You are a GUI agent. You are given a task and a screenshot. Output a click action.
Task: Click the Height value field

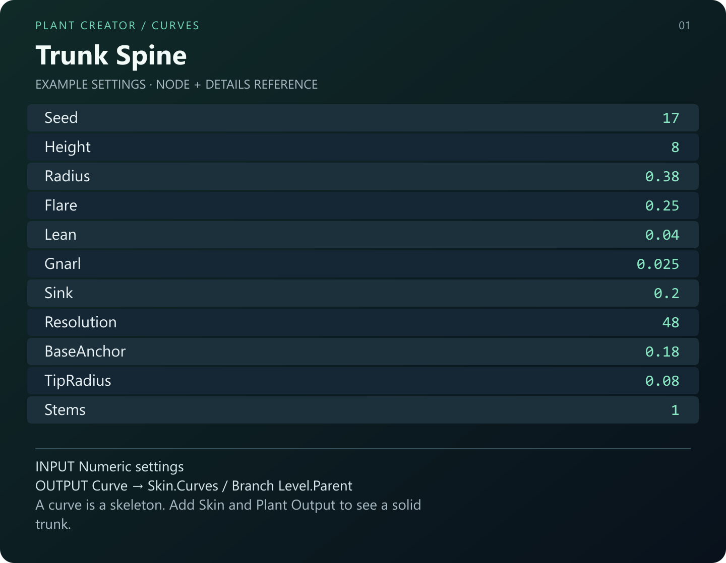tap(675, 147)
